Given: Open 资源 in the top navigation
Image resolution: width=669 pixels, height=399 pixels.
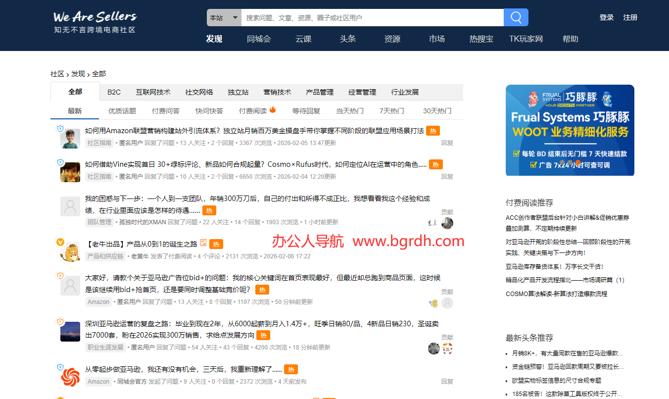Looking at the screenshot, I should pos(392,39).
